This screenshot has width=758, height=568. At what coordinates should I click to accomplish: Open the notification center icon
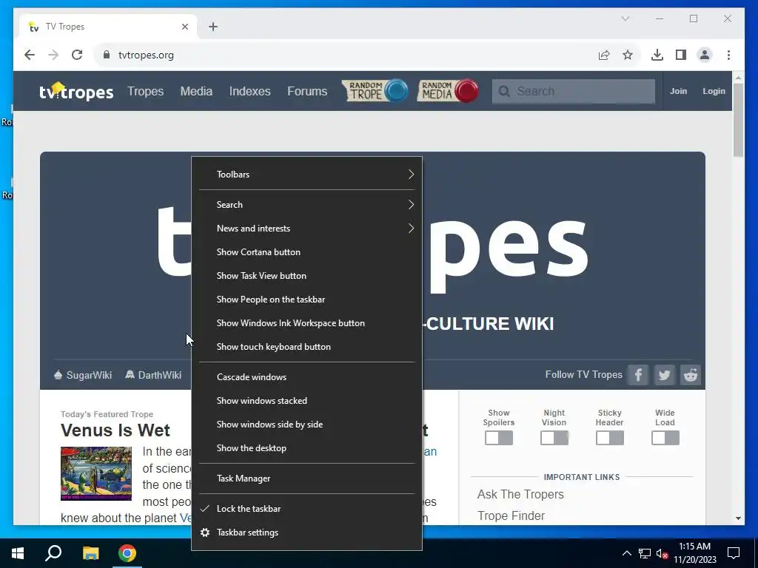click(x=734, y=553)
